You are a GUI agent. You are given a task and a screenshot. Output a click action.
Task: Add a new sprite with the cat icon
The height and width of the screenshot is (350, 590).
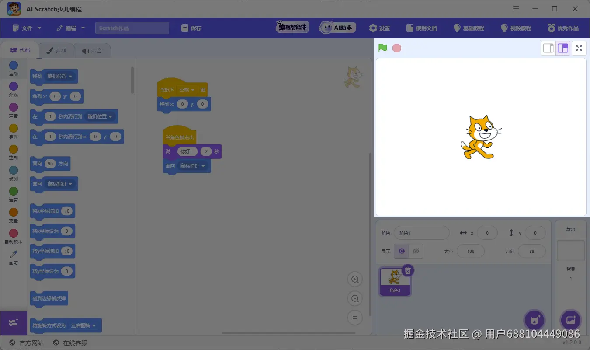[x=534, y=320]
